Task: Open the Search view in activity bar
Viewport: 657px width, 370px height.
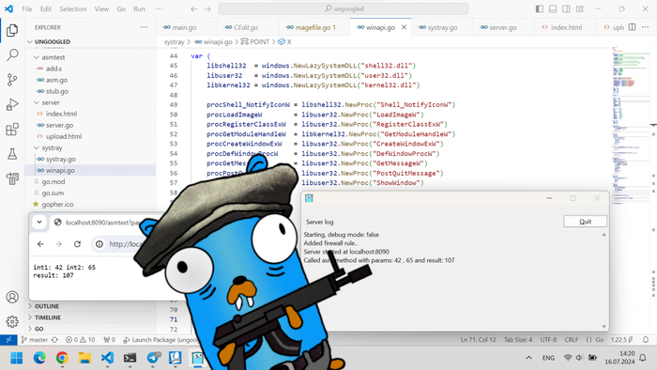Action: click(x=12, y=54)
